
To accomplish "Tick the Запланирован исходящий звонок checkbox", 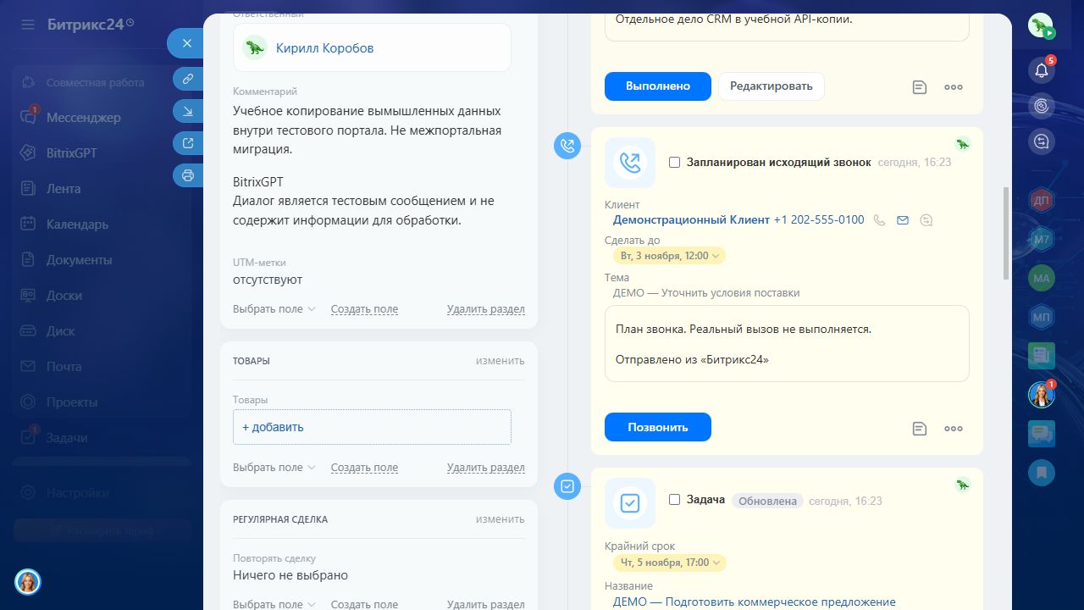I will [675, 162].
